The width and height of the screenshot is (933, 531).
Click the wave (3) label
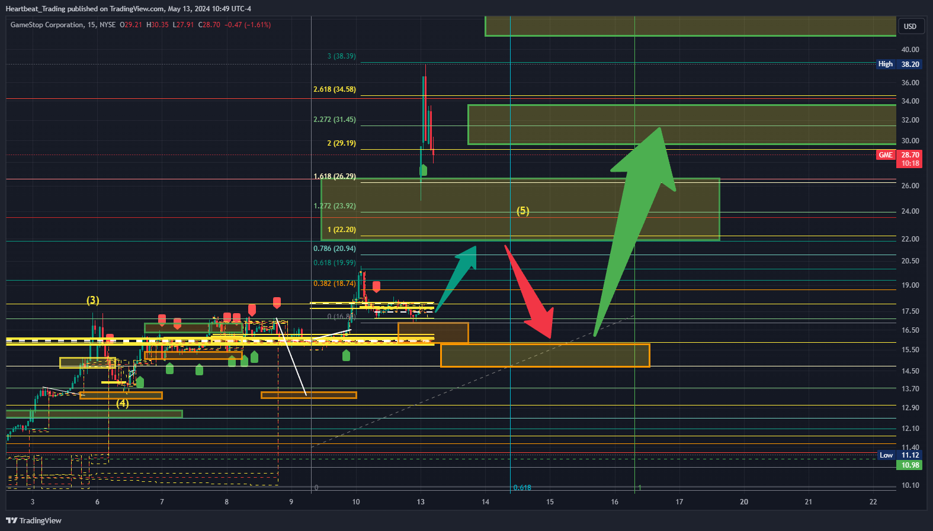click(x=93, y=300)
